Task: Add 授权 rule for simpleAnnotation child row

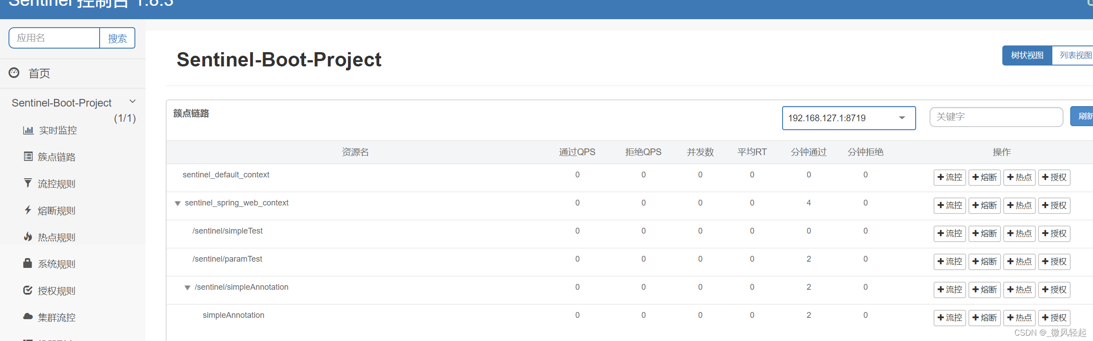Action: 1054,318
